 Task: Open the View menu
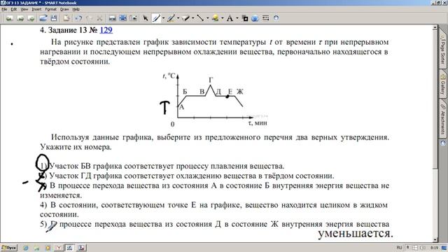tap(24, 9)
